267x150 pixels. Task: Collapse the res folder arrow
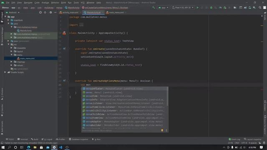pyautogui.click(x=8, y=45)
